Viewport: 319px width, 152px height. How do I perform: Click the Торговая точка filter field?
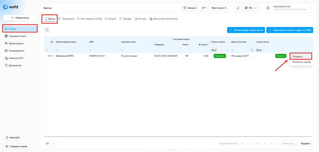pyautogui.click(x=136, y=50)
